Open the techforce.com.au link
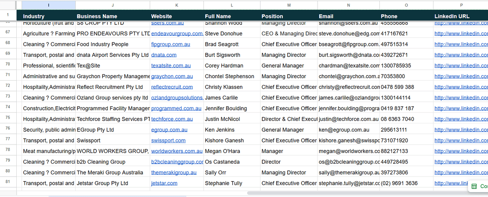Screen dimensions: 488x197 tap(172, 119)
